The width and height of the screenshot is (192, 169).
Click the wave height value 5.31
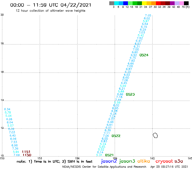pyautogui.click(x=99, y=155)
